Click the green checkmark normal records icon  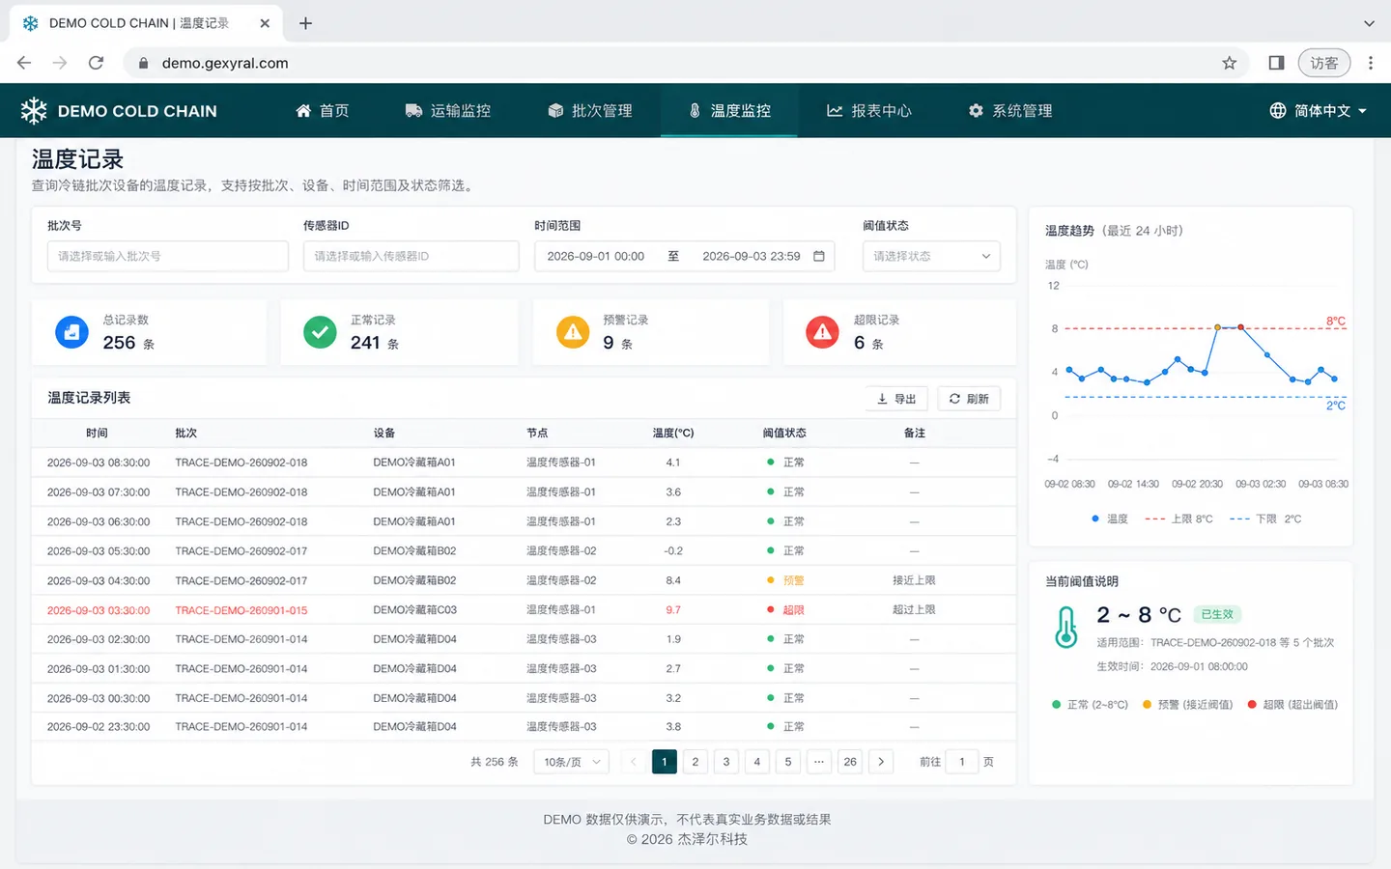point(320,332)
